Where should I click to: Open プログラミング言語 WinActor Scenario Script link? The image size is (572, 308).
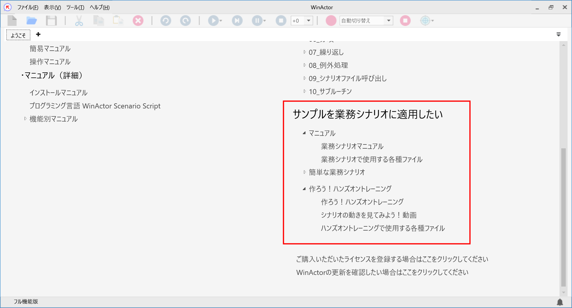click(x=95, y=106)
